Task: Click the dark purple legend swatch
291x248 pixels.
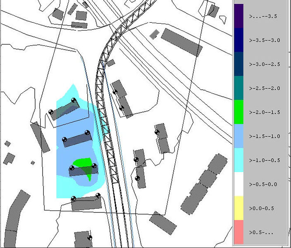Action: point(239,16)
